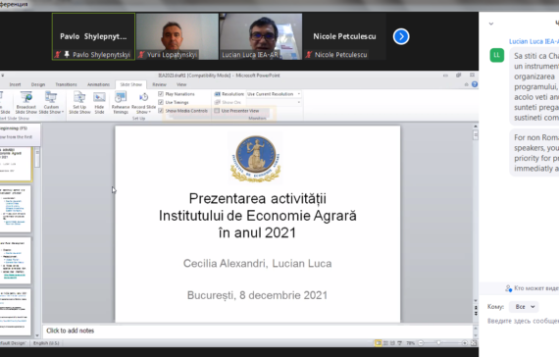Open Set Up Slide Show dialog
The image size is (559, 357).
click(79, 103)
